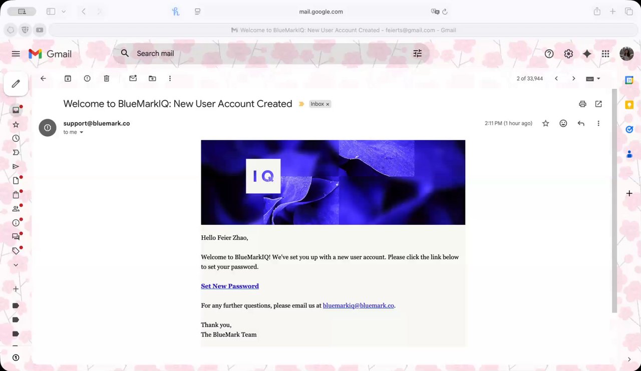Image resolution: width=641 pixels, height=371 pixels.
Task: Move this email to a folder
Action: pos(152,79)
